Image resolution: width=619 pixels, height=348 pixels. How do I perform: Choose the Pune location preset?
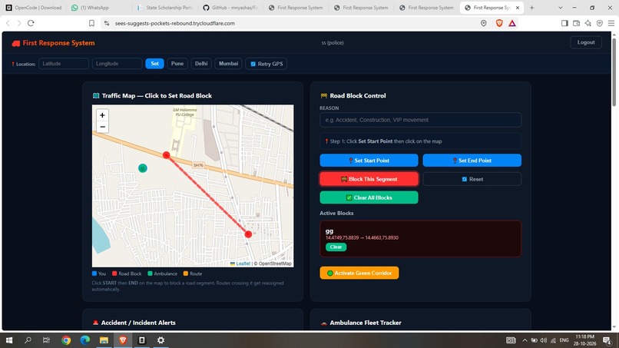177,64
